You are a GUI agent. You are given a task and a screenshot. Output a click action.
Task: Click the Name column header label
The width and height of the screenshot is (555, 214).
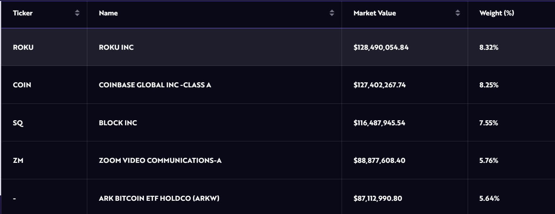pos(108,13)
